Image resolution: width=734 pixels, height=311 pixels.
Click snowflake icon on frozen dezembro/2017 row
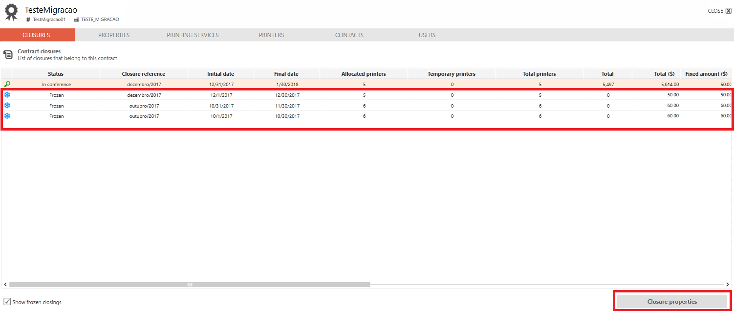click(7, 95)
